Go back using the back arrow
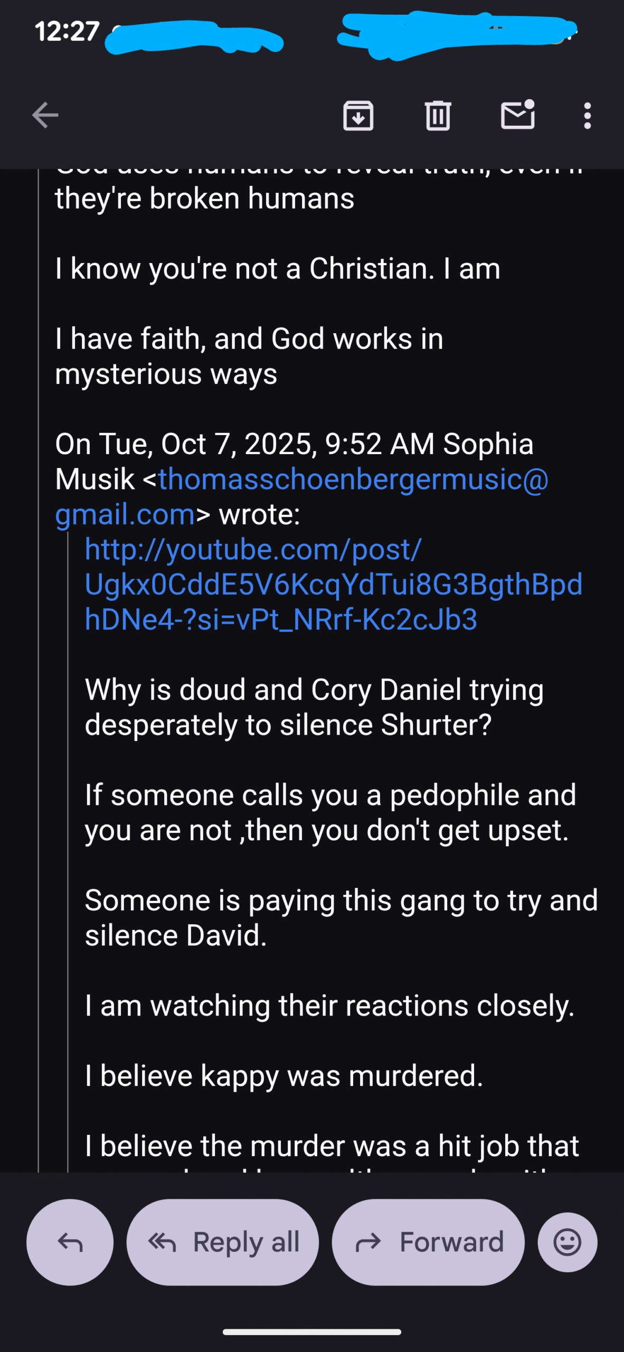Viewport: 624px width, 1352px height. (45, 115)
